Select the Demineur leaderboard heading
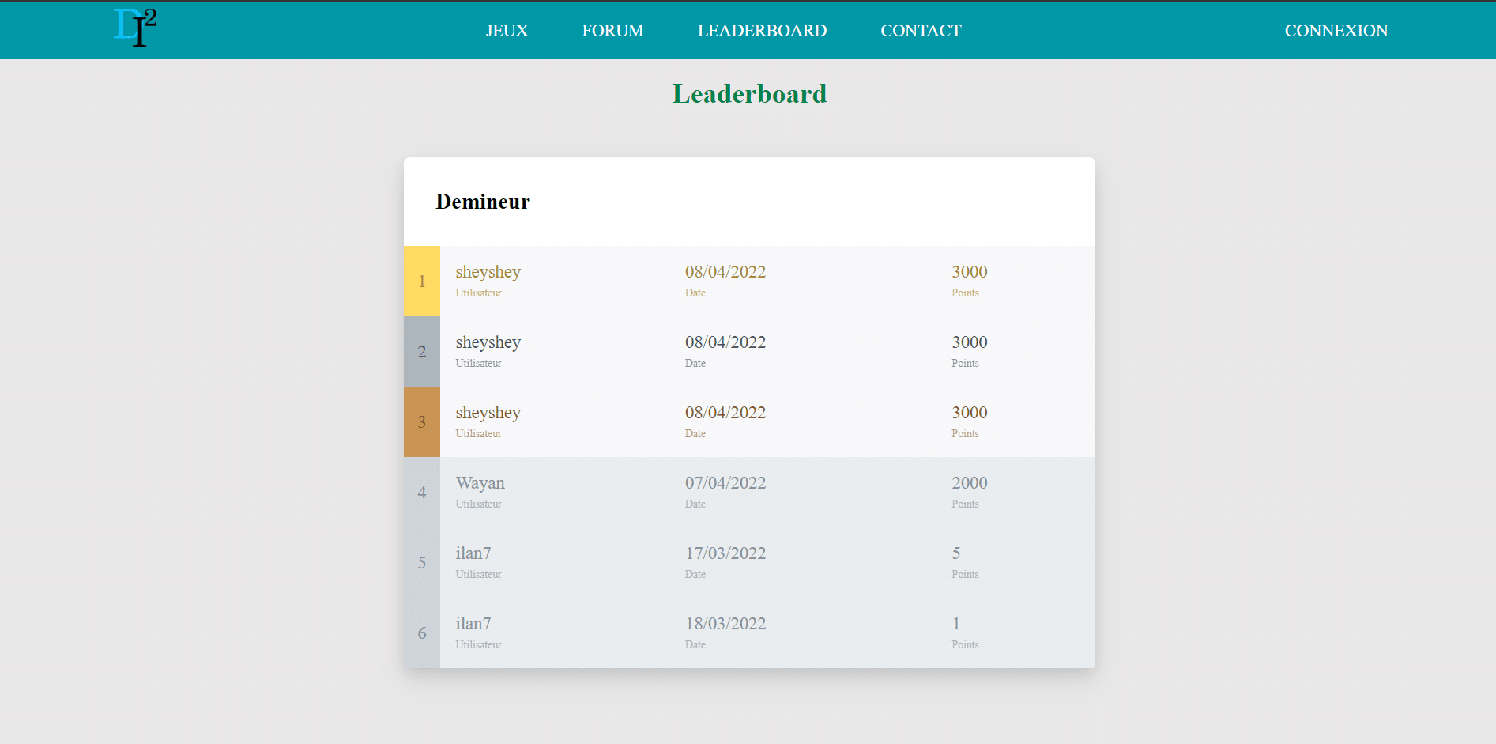 [x=482, y=202]
